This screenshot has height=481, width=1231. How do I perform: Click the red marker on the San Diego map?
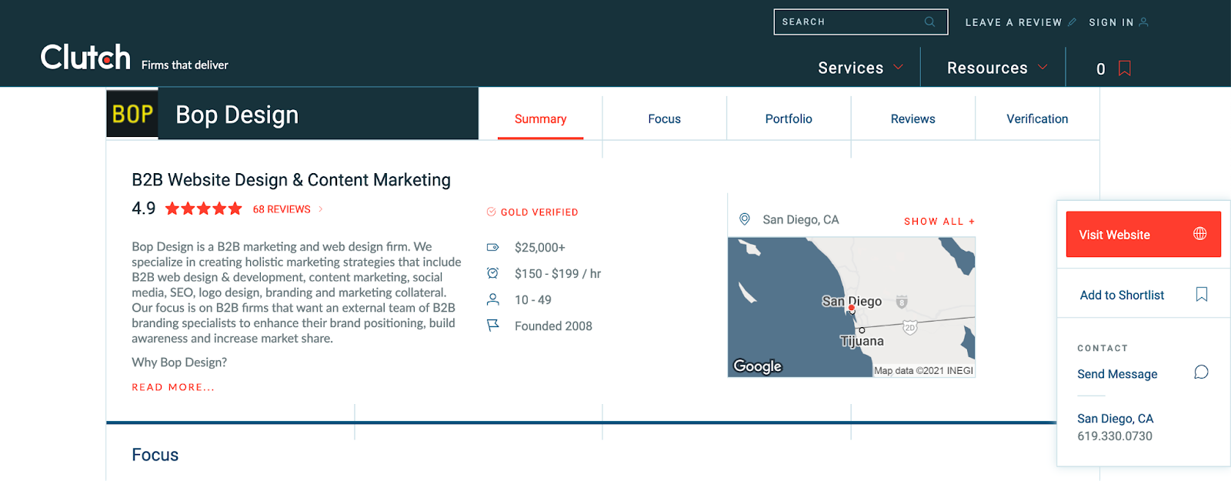(851, 309)
